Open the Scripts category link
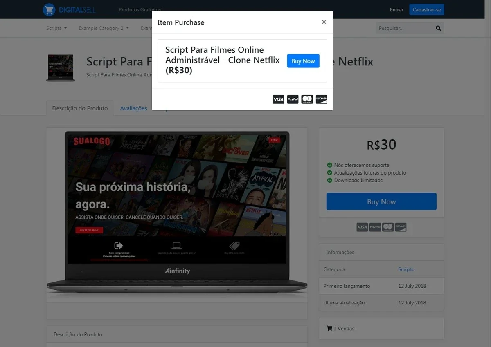This screenshot has width=491, height=347. pyautogui.click(x=406, y=269)
